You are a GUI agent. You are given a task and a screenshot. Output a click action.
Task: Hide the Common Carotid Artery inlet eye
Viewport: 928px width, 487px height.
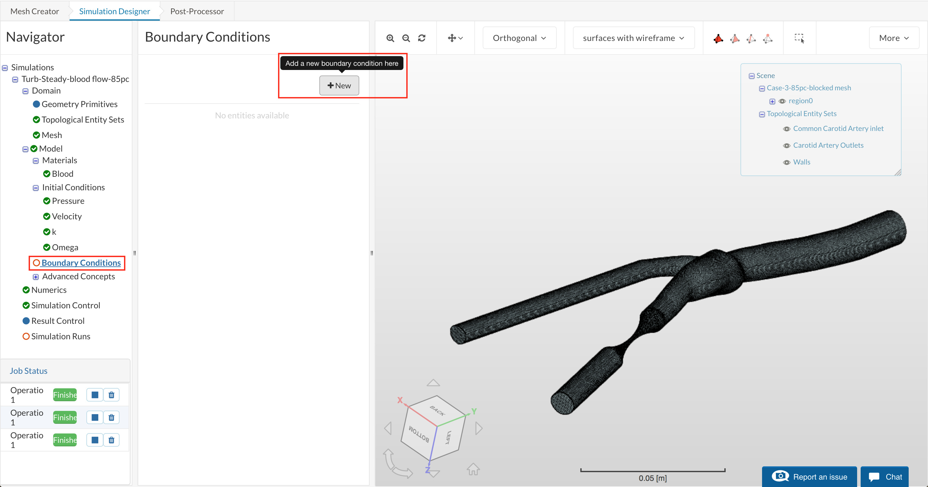pos(787,129)
